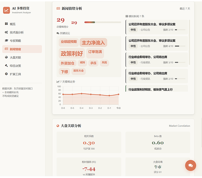
Task: Click the Market Correlation label
Action: [x=180, y=126]
